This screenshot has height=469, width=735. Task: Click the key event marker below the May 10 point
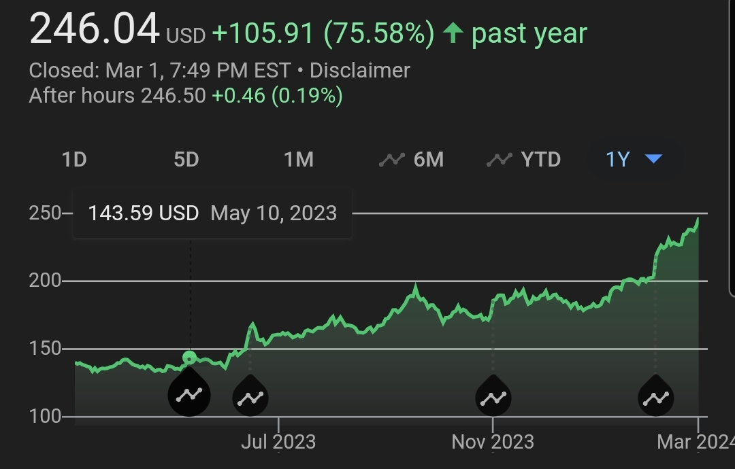(x=189, y=395)
